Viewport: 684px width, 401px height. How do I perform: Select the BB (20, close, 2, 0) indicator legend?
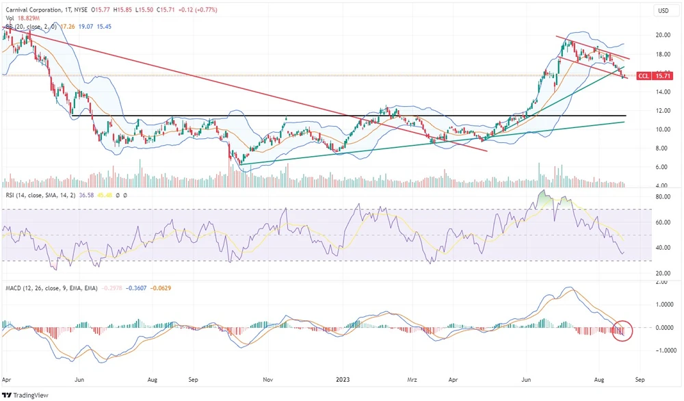pos(30,26)
